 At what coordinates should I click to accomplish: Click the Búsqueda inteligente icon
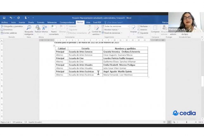point(29,28)
